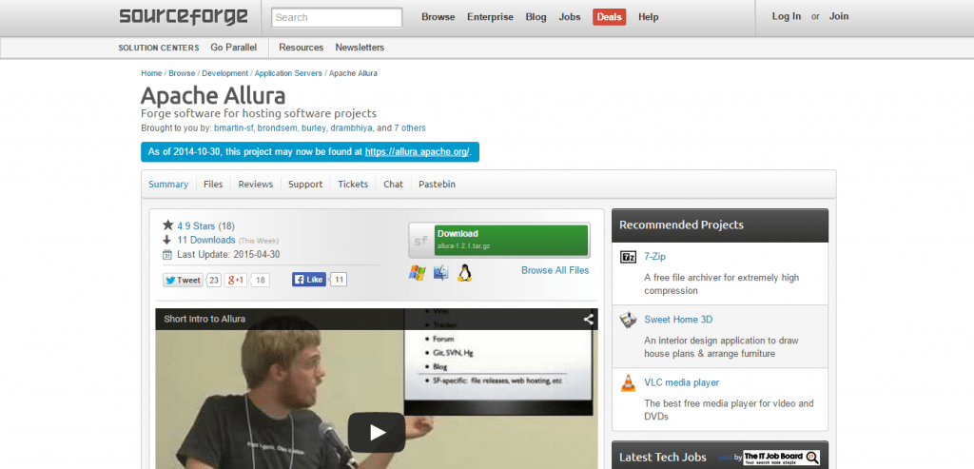Select the Summary tab
The height and width of the screenshot is (469, 974).
(x=168, y=184)
